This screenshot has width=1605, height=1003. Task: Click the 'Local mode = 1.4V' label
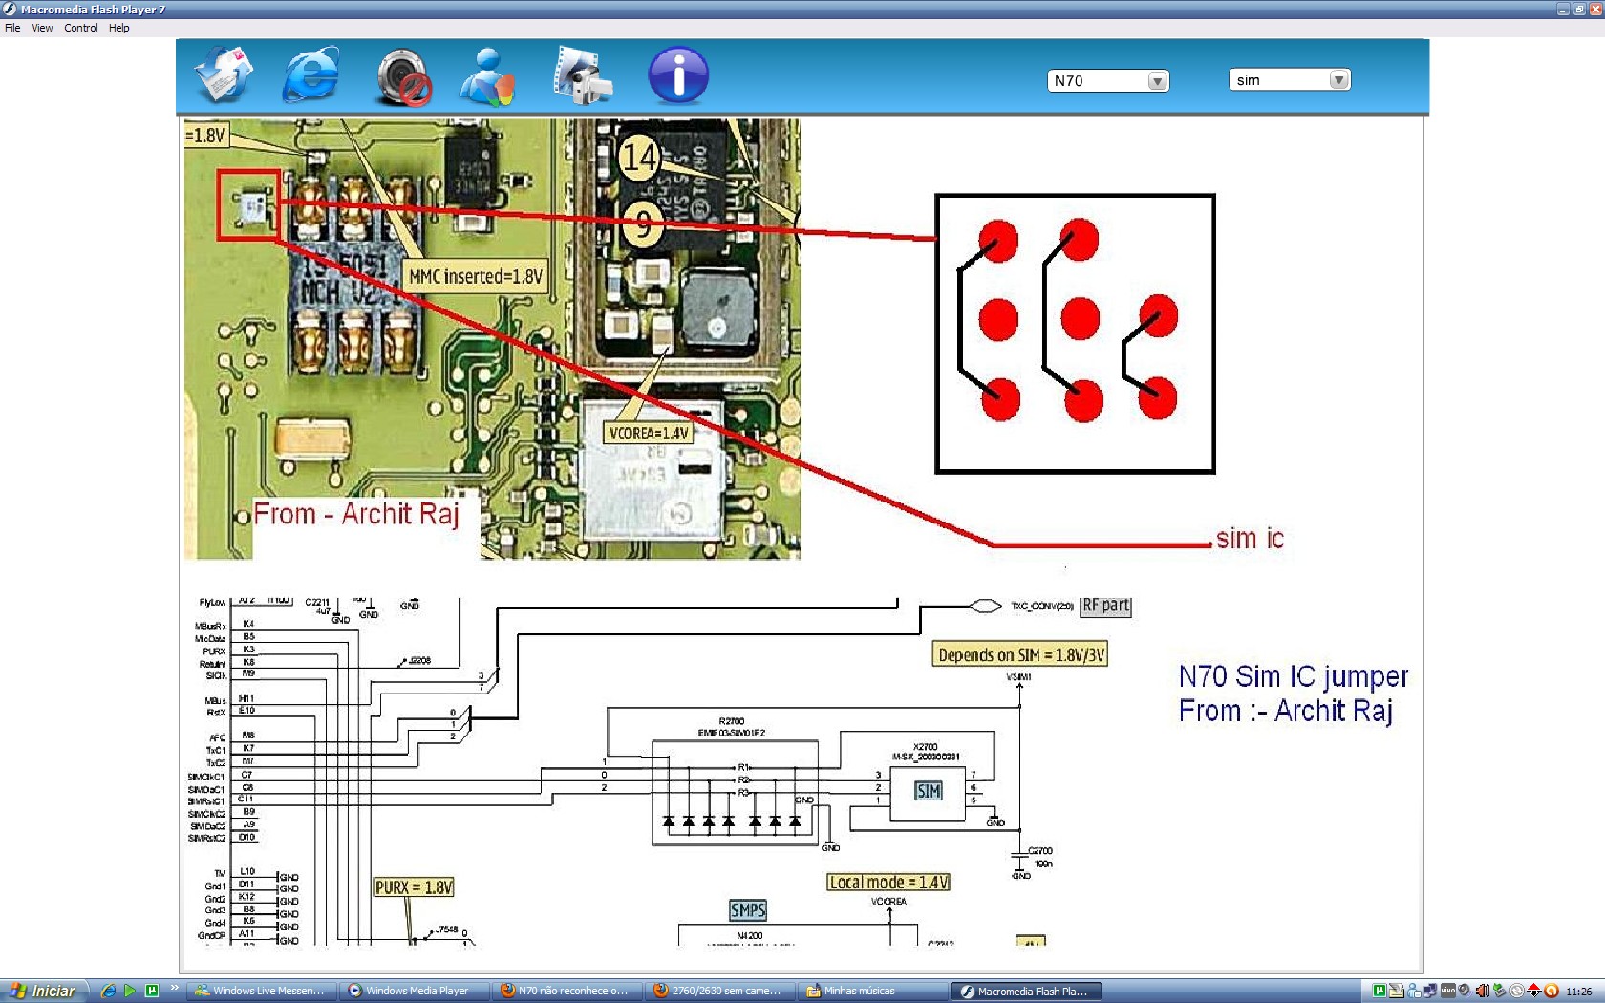pyautogui.click(x=888, y=883)
